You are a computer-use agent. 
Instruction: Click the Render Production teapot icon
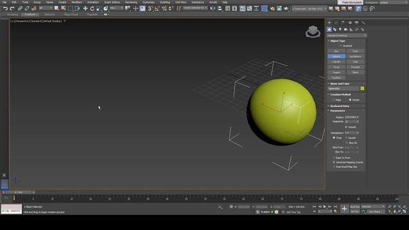(x=286, y=8)
